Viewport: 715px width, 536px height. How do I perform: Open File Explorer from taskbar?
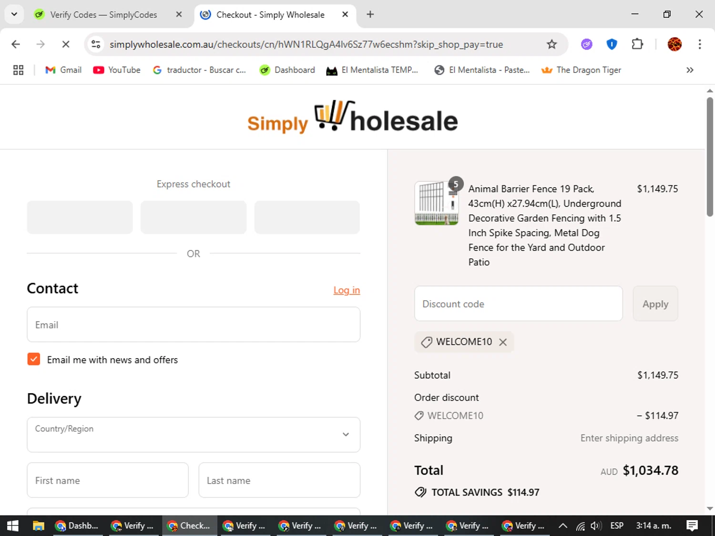tap(38, 526)
